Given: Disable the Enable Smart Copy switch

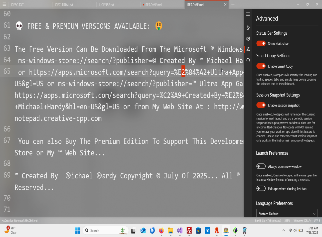Looking at the screenshot, I should tap(261, 66).
